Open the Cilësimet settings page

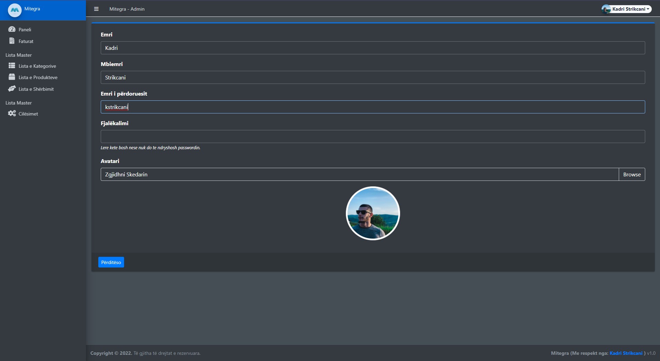point(28,114)
